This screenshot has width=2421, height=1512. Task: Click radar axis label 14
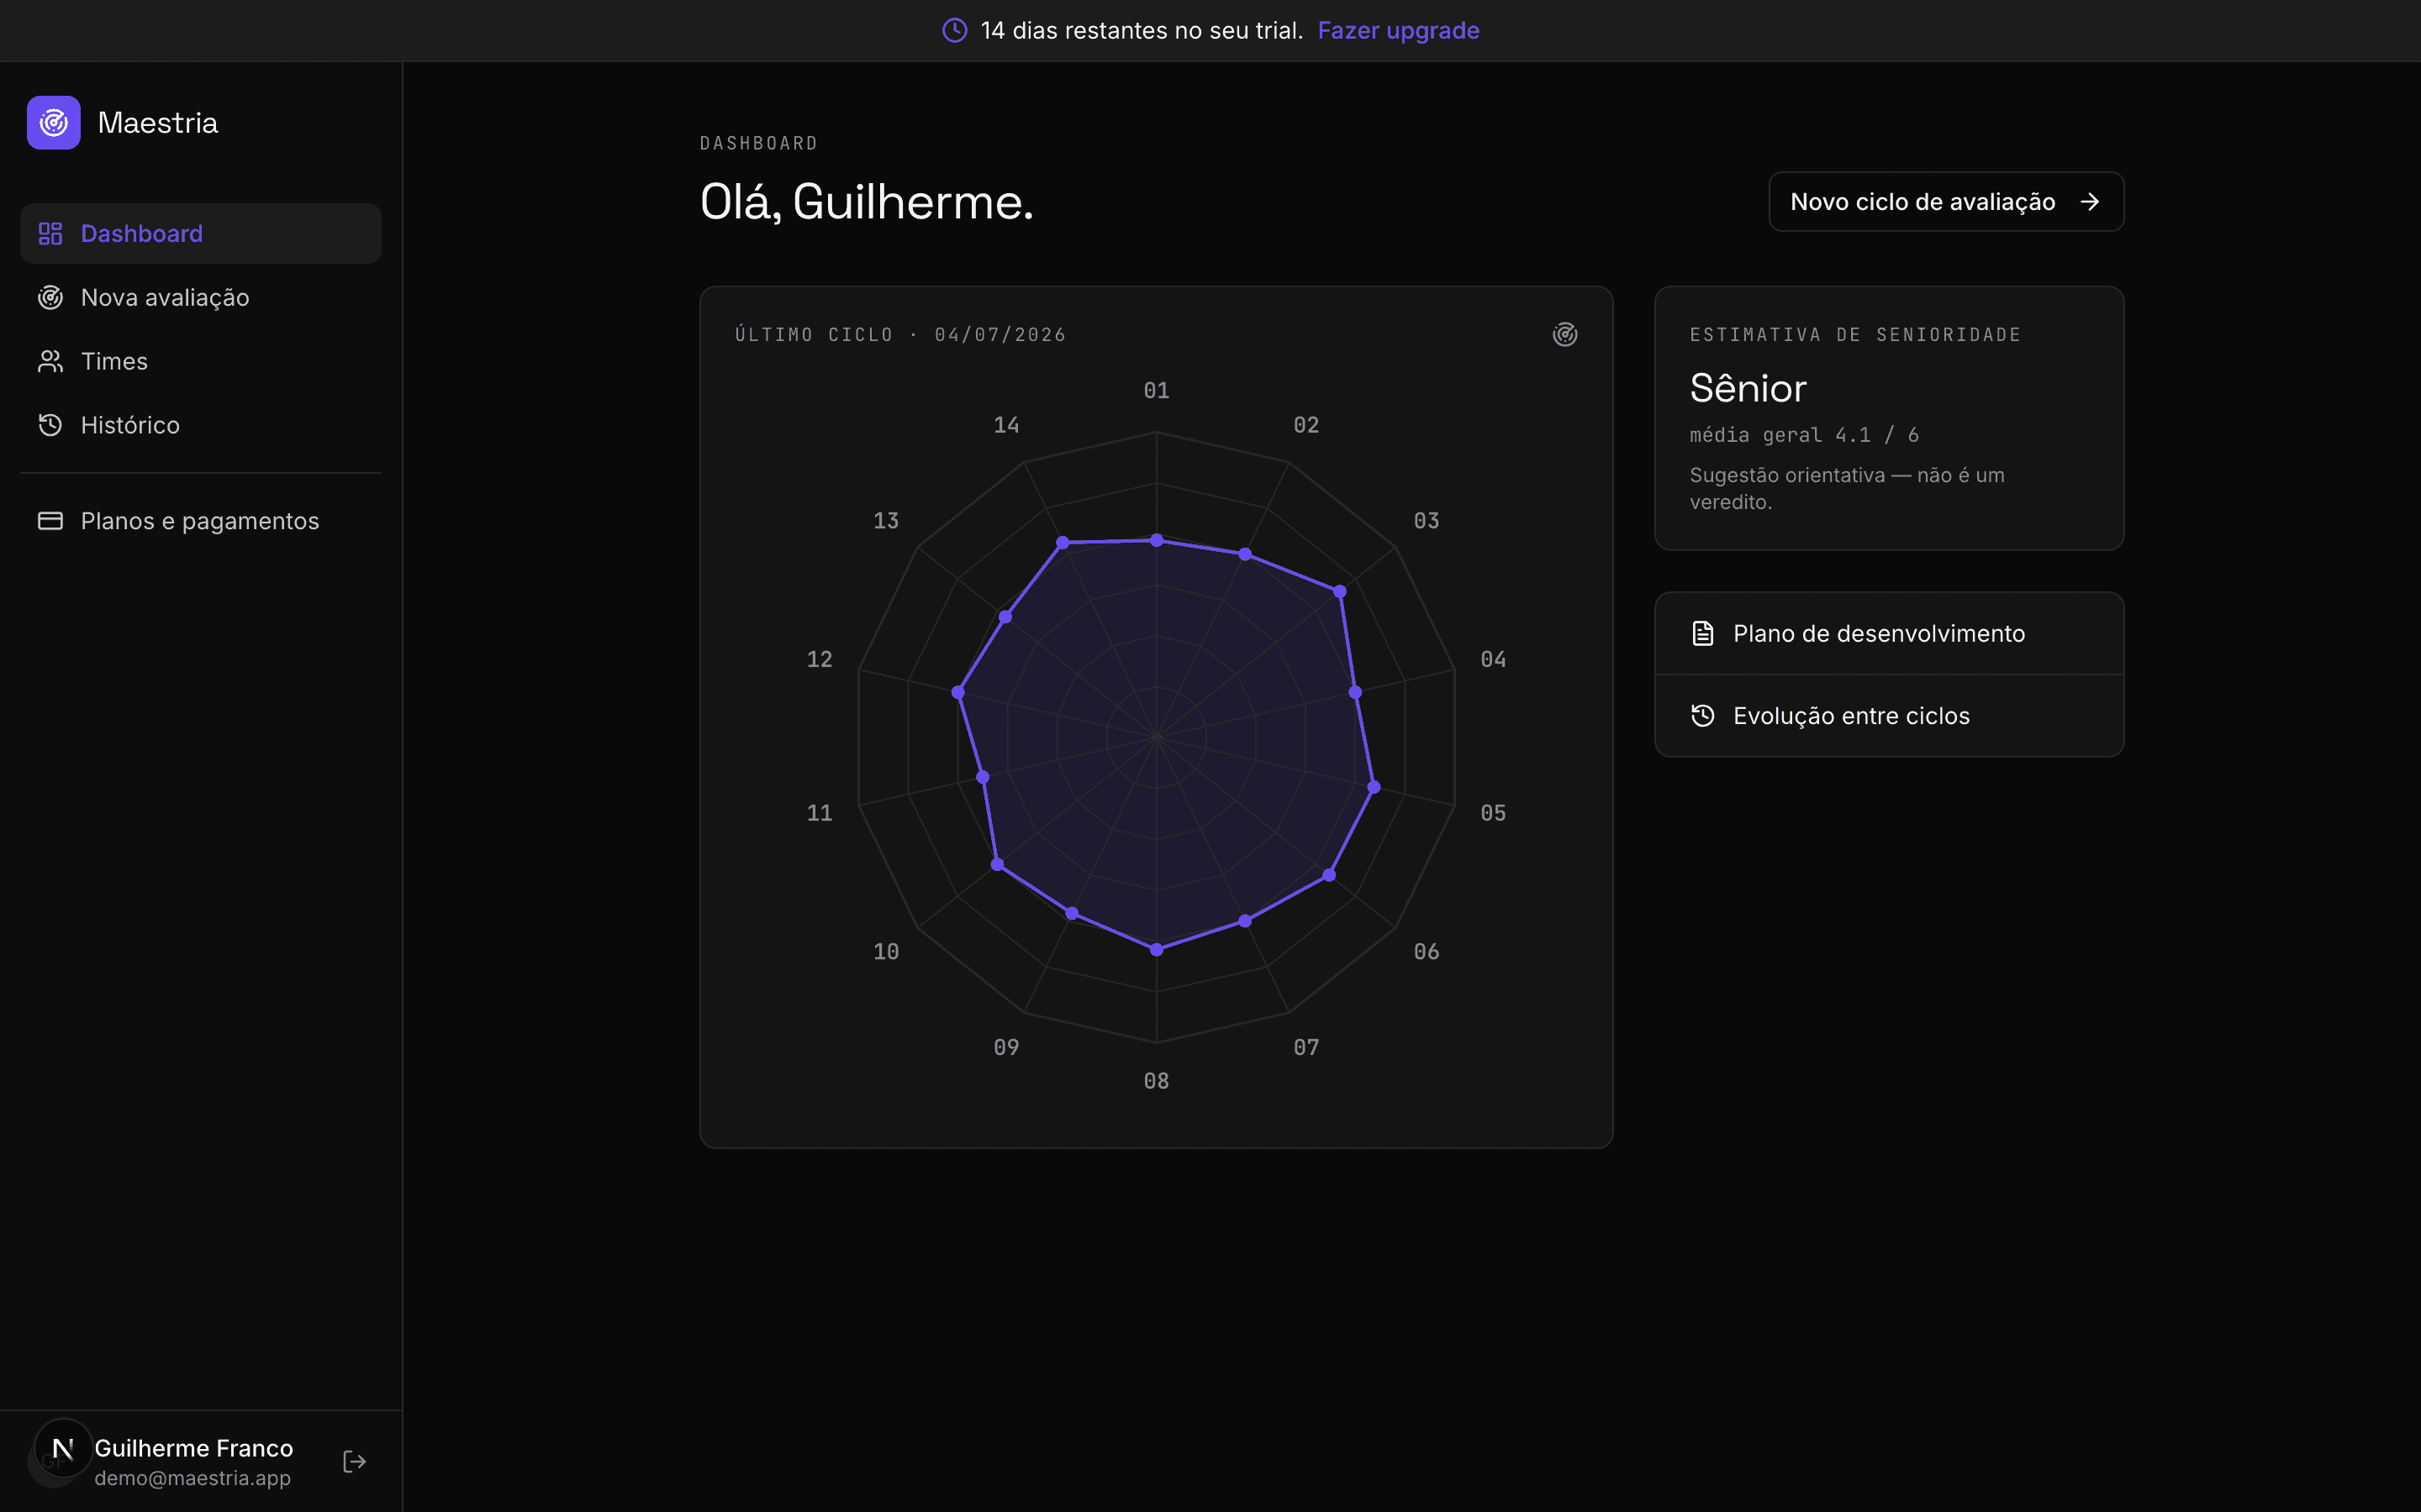[1006, 425]
